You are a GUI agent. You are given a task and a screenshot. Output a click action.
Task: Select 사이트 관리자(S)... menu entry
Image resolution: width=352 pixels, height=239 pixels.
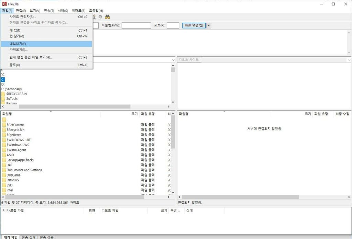click(47, 17)
